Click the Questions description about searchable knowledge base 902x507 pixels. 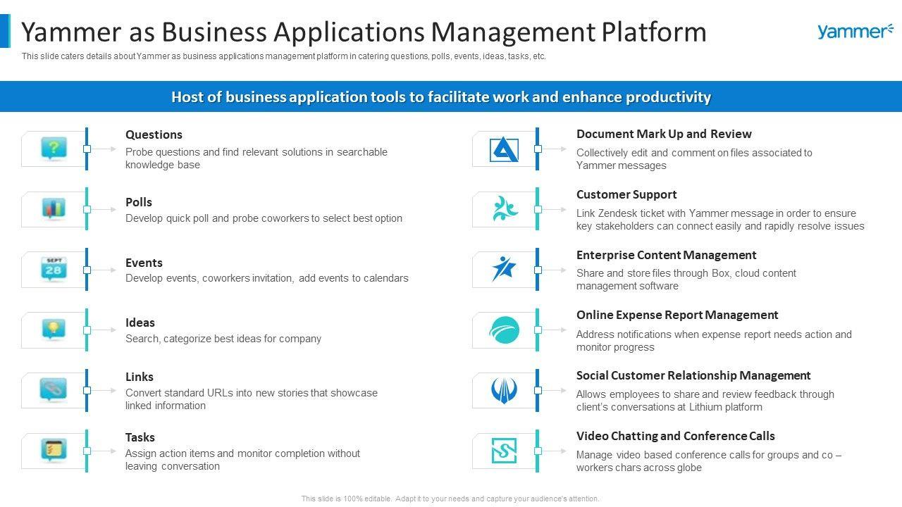tap(257, 158)
